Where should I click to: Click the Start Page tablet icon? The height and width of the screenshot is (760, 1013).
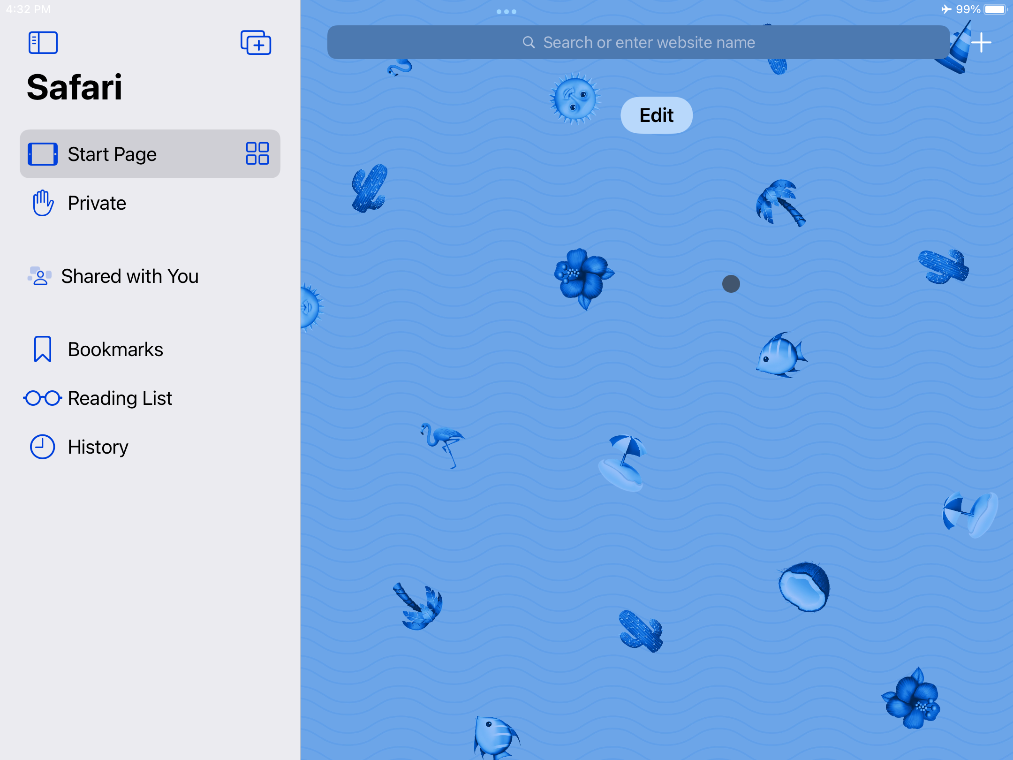(43, 154)
